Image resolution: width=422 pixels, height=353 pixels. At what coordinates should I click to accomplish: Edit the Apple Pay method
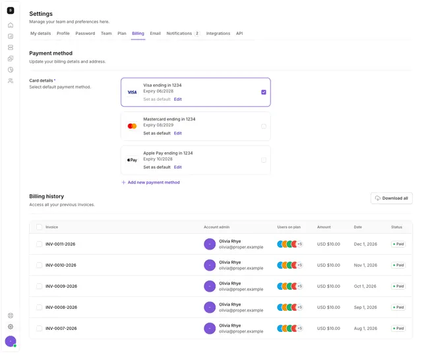click(178, 167)
